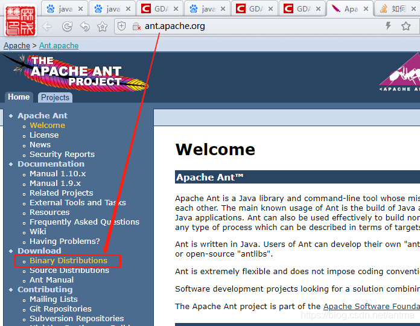Viewport: 420px width, 326px height.
Task: Open Frequently Asked Questions page
Action: coord(84,222)
